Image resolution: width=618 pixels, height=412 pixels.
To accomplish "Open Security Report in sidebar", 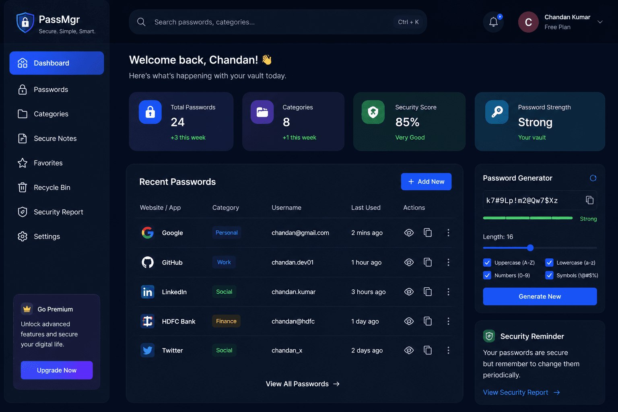I will click(x=57, y=212).
